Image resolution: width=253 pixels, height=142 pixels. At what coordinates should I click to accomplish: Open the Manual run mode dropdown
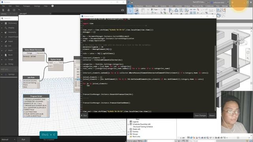coord(8,139)
